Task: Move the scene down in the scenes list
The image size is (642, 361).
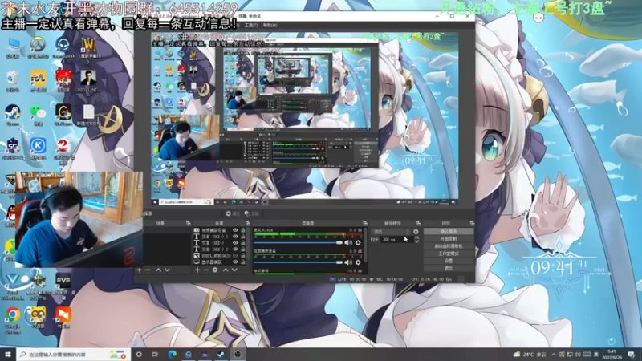Action: (167, 270)
